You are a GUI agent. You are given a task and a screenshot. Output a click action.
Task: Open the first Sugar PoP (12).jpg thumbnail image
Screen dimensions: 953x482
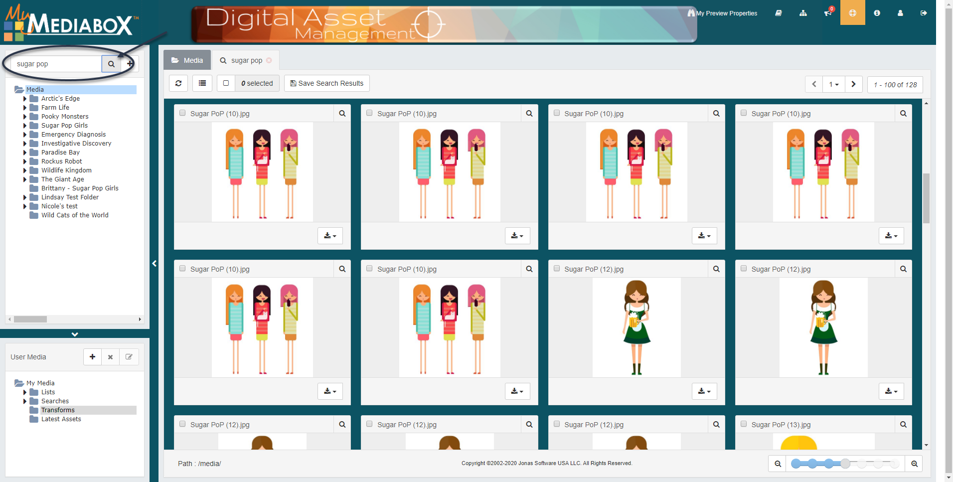[636, 327]
